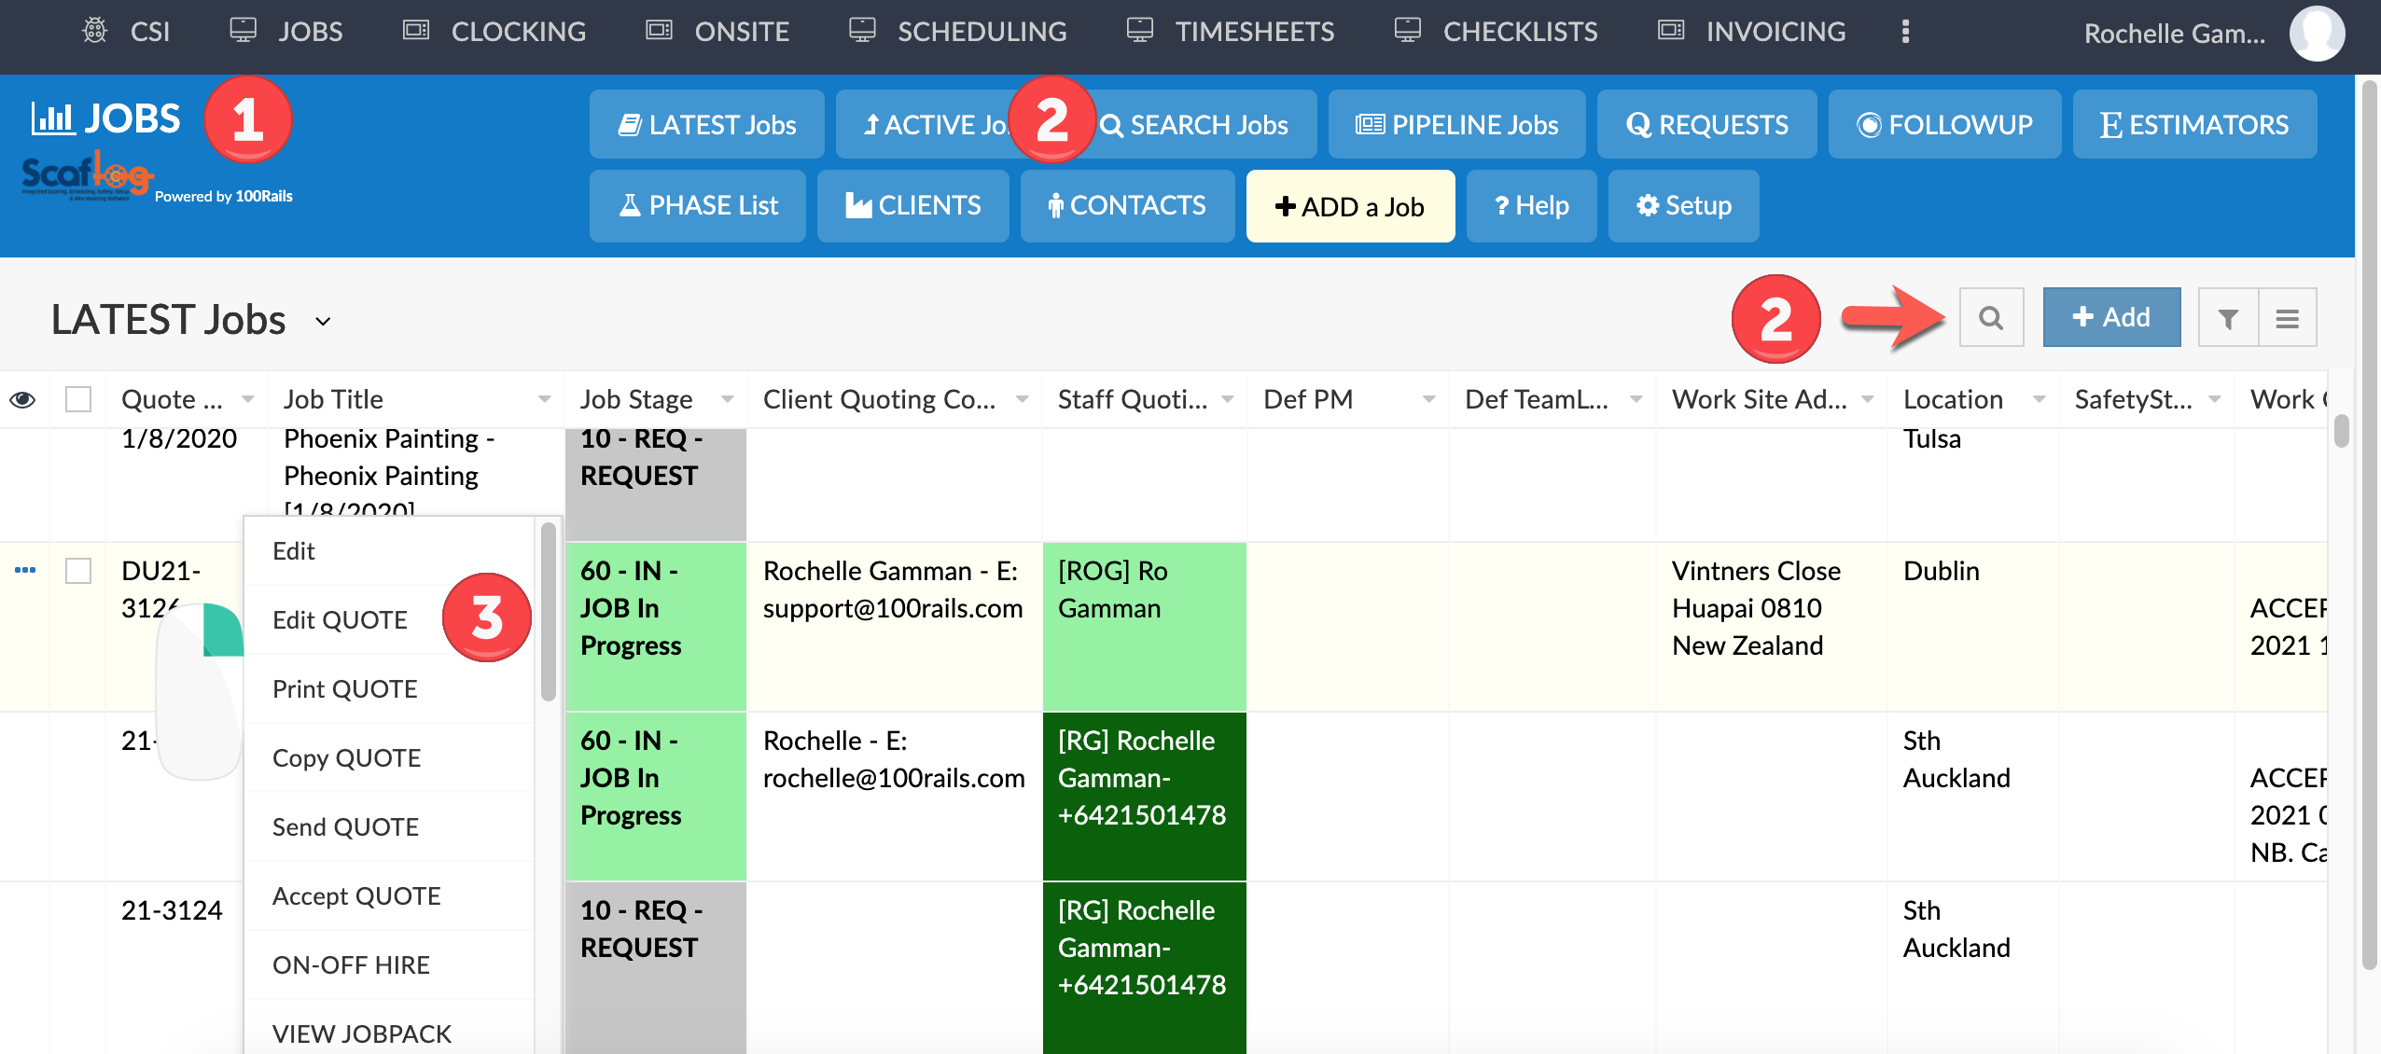The height and width of the screenshot is (1054, 2381).
Task: Click the magnifier search icon beside Add
Action: pos(1990,318)
